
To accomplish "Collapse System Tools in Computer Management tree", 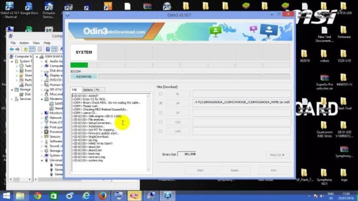I will (12, 61).
